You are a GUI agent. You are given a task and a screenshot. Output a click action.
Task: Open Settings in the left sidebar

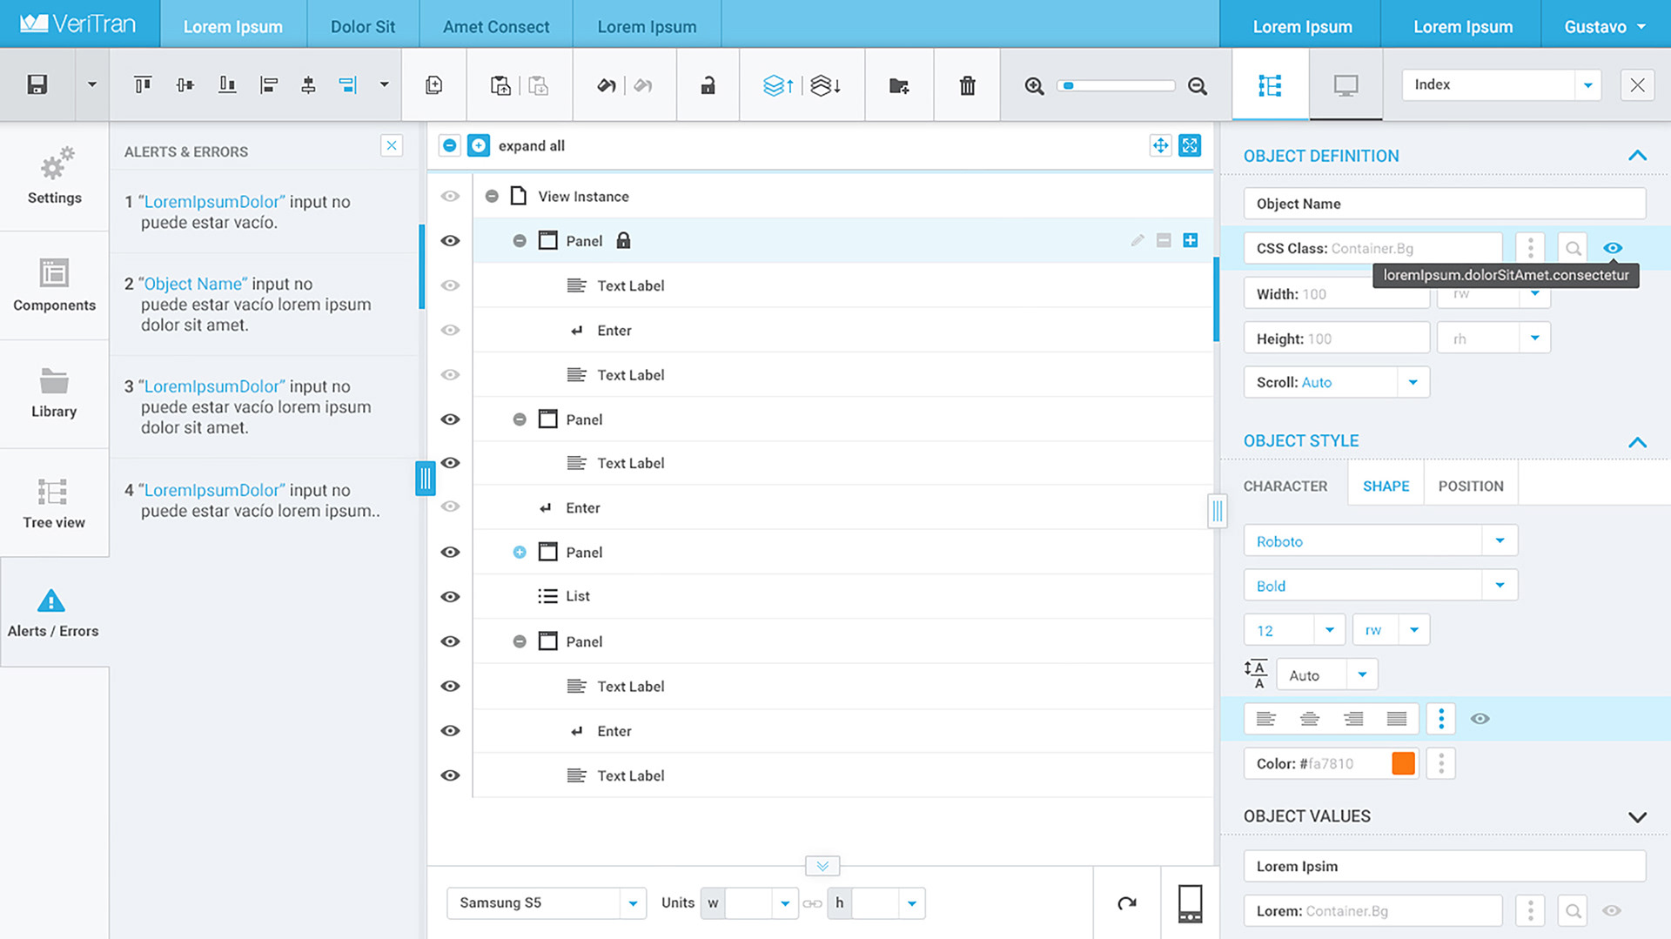[54, 176]
